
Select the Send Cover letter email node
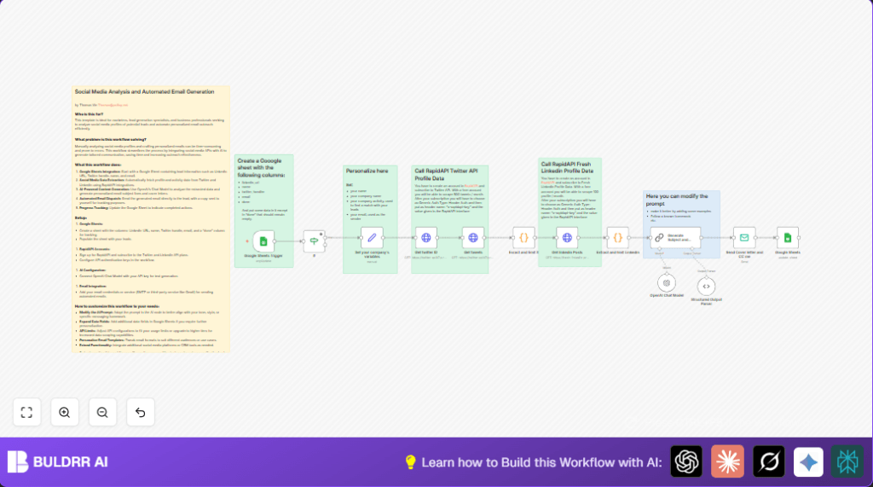(x=744, y=238)
